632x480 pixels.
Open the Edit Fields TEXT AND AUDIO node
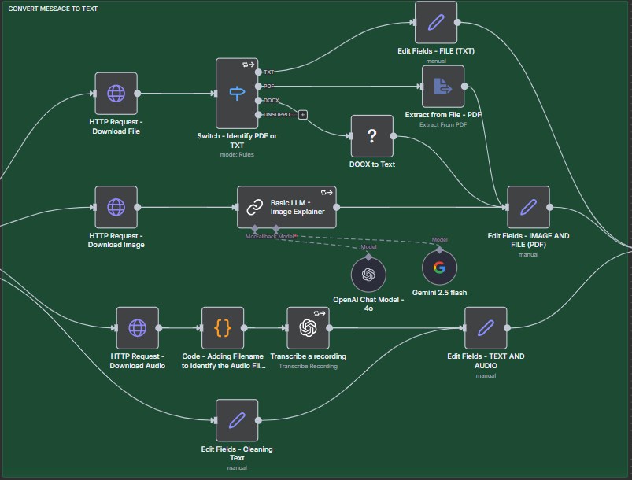(x=486, y=327)
